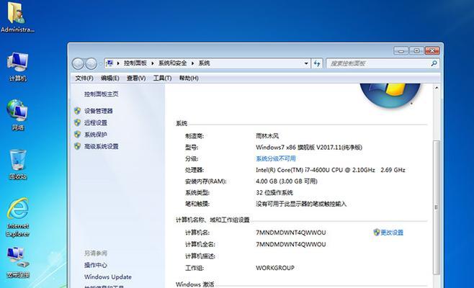Viewport: 474px width, 288px height.
Task: Click the 搜索控制面板 search field
Action: tap(378, 63)
